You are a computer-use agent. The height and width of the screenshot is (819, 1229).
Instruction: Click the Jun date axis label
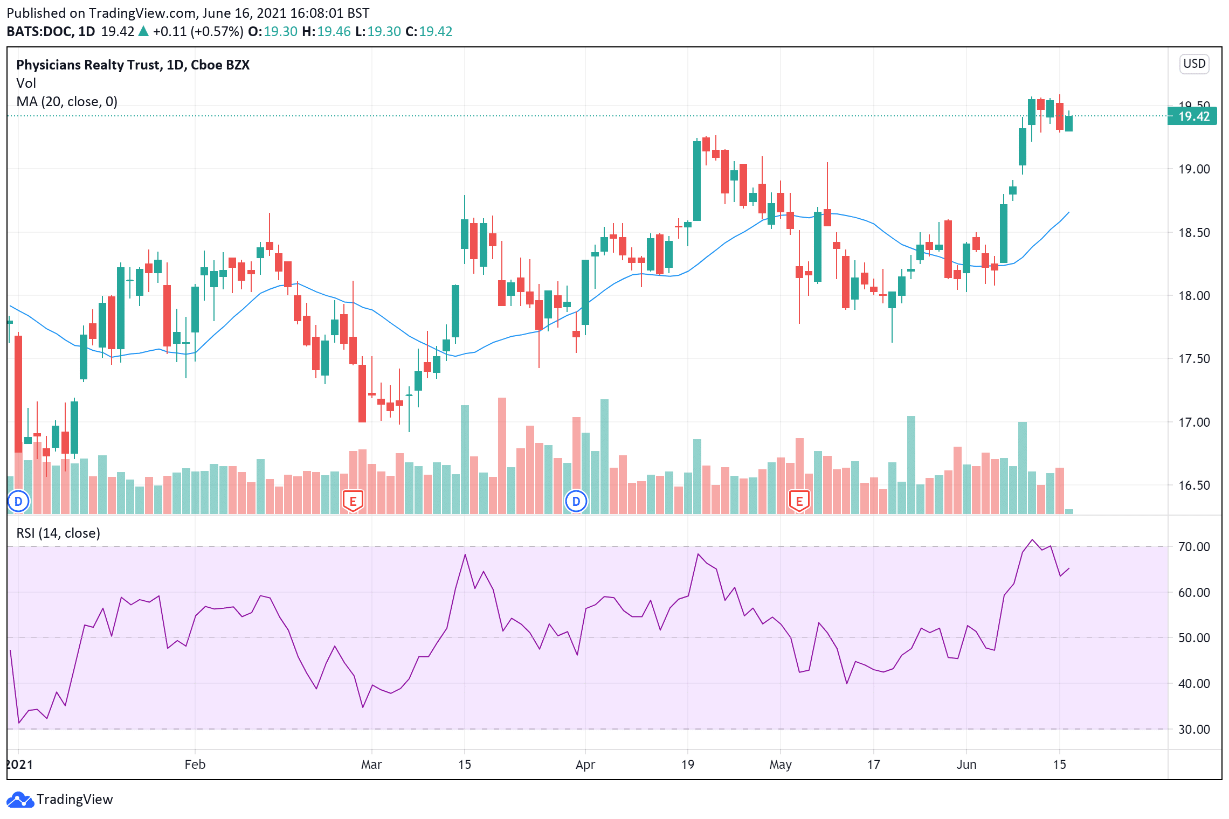[966, 765]
